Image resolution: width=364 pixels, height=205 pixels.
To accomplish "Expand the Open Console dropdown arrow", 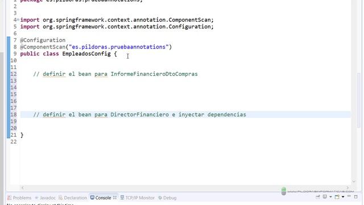I will 343,197.
